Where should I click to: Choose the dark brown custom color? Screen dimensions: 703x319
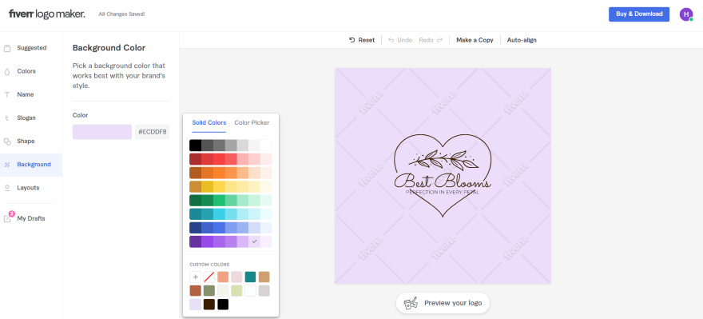click(209, 304)
